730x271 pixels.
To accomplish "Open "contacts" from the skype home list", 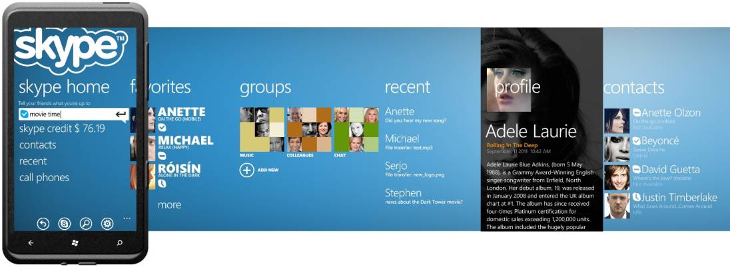I will click(x=38, y=144).
